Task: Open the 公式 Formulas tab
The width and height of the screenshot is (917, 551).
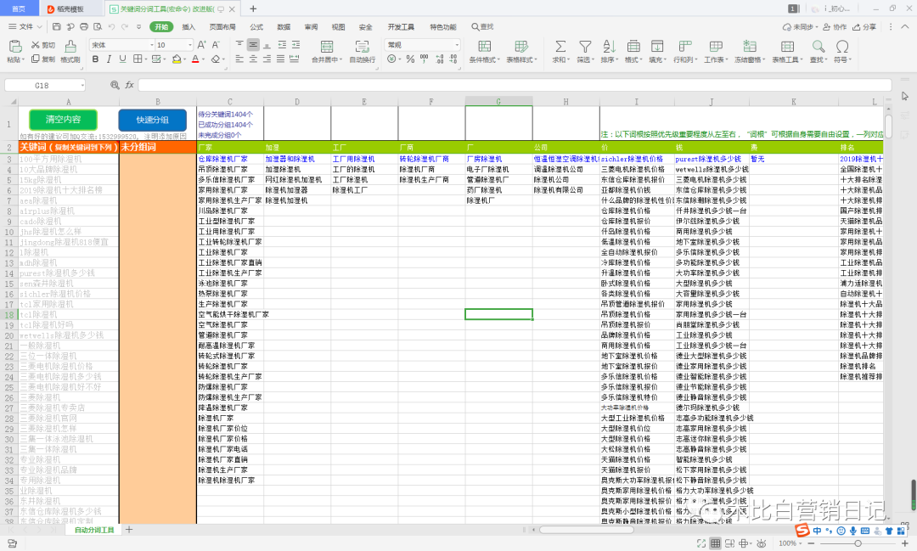Action: [x=256, y=27]
